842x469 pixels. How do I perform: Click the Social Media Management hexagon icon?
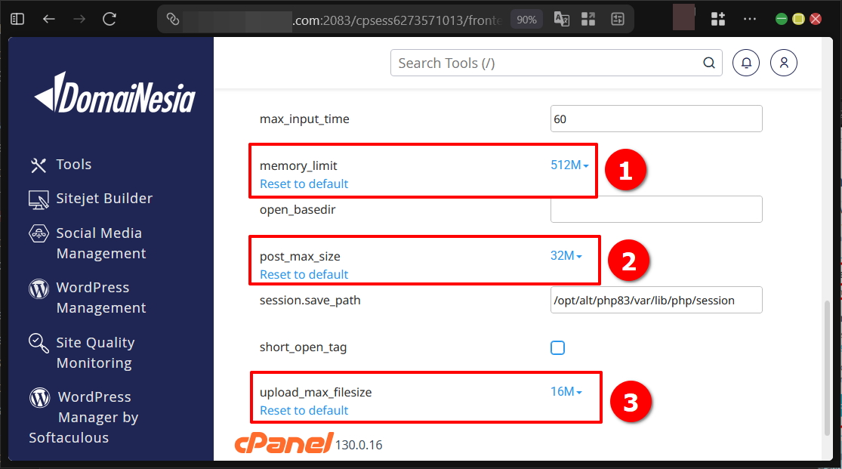pyautogui.click(x=39, y=233)
